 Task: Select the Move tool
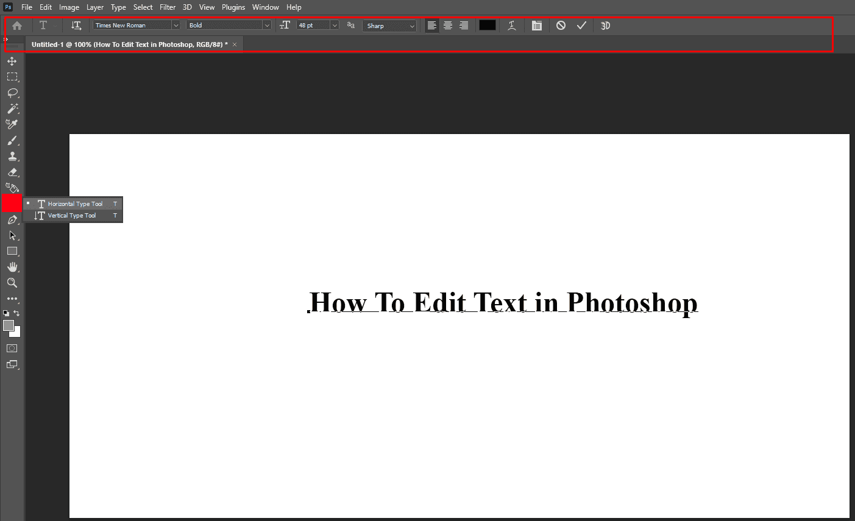coord(12,62)
